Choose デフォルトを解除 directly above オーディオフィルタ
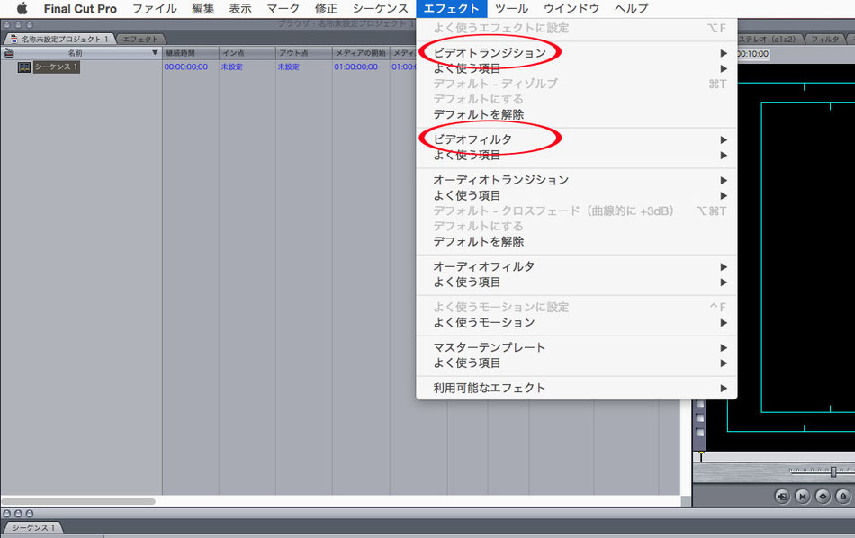The height and width of the screenshot is (538, 855). tap(577, 241)
